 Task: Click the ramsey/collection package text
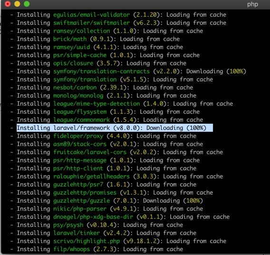click(81, 31)
